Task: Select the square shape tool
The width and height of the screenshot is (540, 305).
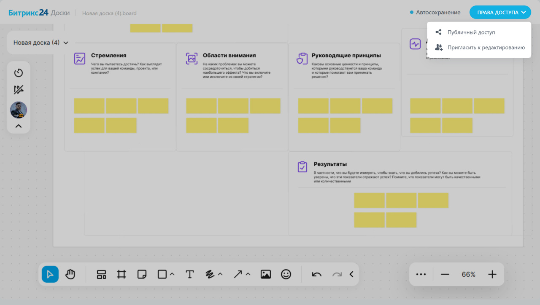Action: click(162, 274)
